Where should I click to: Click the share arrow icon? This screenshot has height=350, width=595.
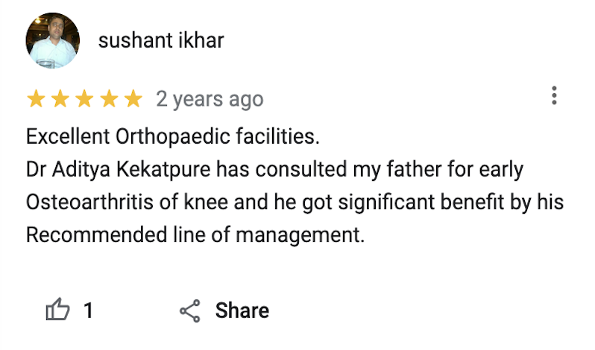pyautogui.click(x=190, y=311)
